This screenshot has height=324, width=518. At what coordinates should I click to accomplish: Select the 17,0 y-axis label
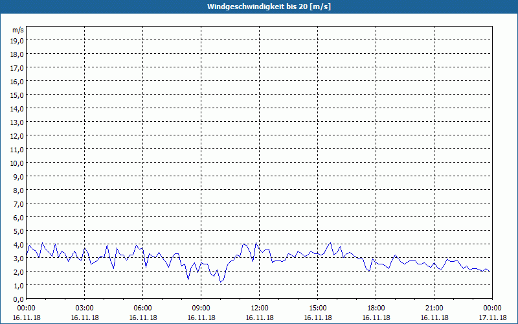pyautogui.click(x=17, y=68)
